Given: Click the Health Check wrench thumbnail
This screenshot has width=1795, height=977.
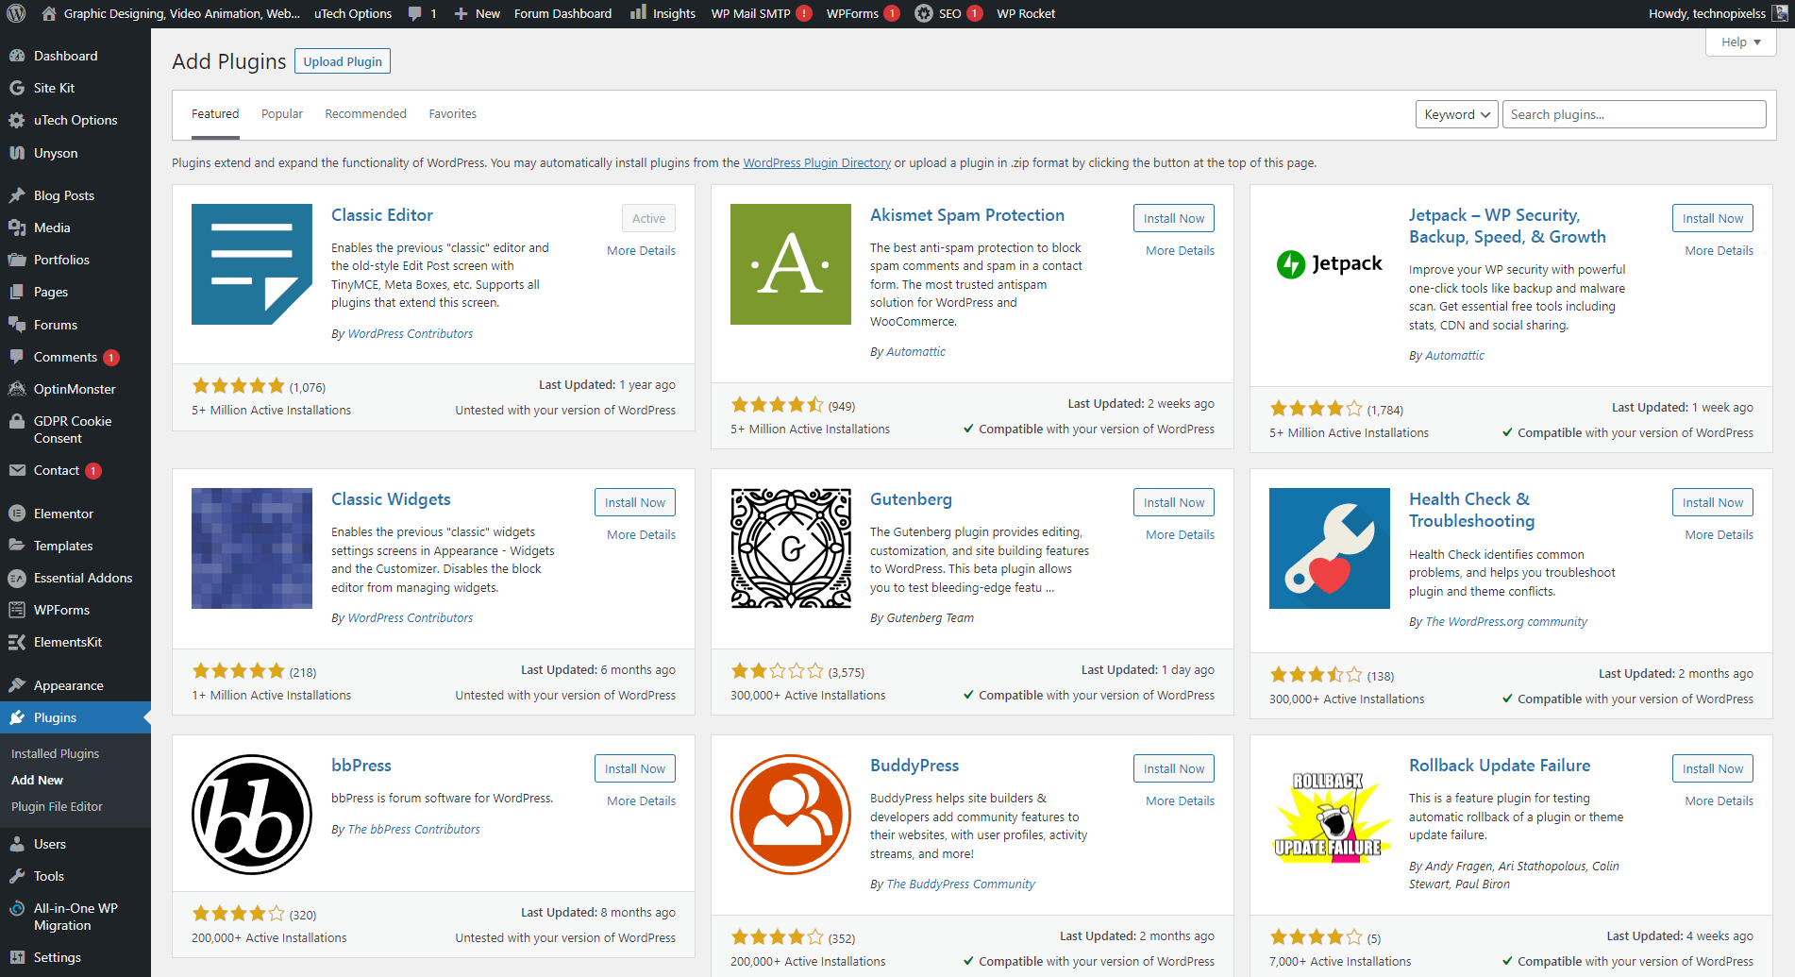Looking at the screenshot, I should (x=1330, y=548).
